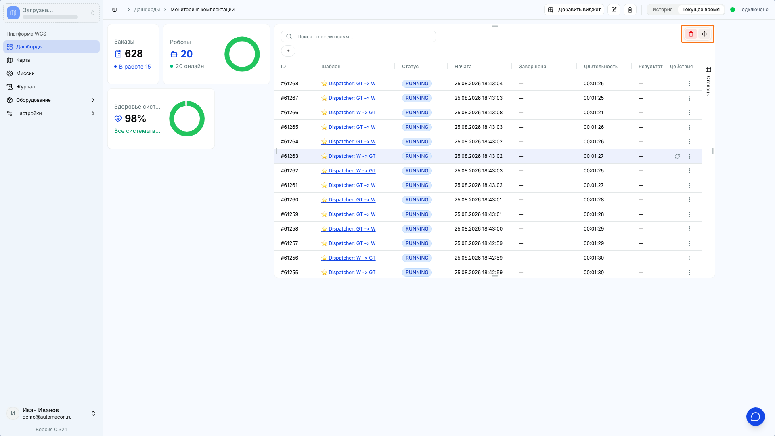Click the delete dashboard trash icon in header

click(x=630, y=10)
